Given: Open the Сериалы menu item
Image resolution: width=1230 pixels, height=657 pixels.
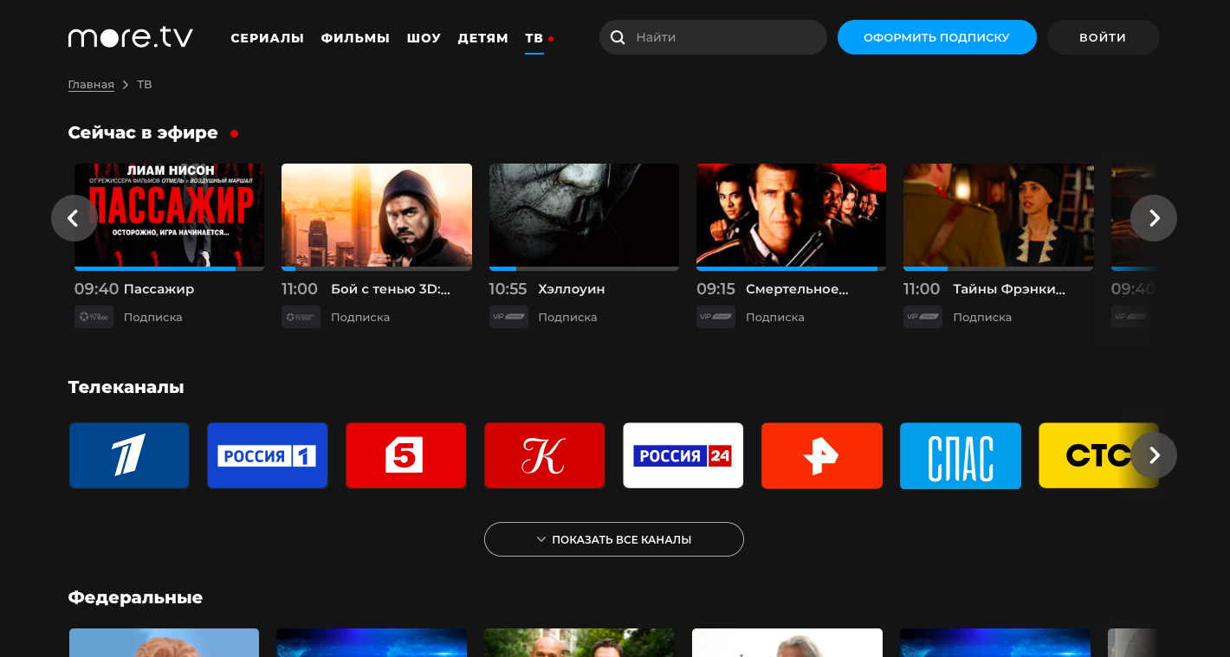Looking at the screenshot, I should click(x=268, y=38).
